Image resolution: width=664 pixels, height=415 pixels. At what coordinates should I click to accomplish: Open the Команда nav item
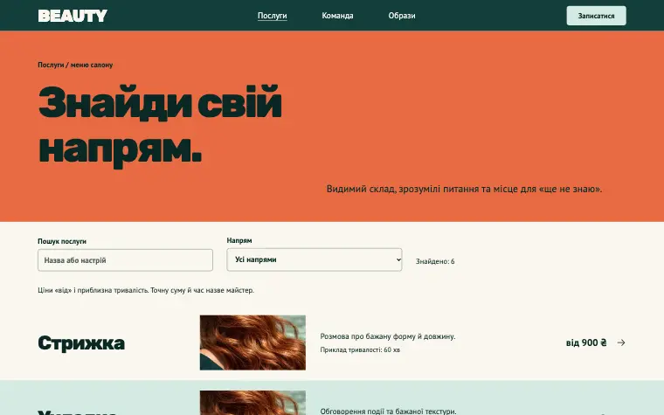[x=337, y=16]
